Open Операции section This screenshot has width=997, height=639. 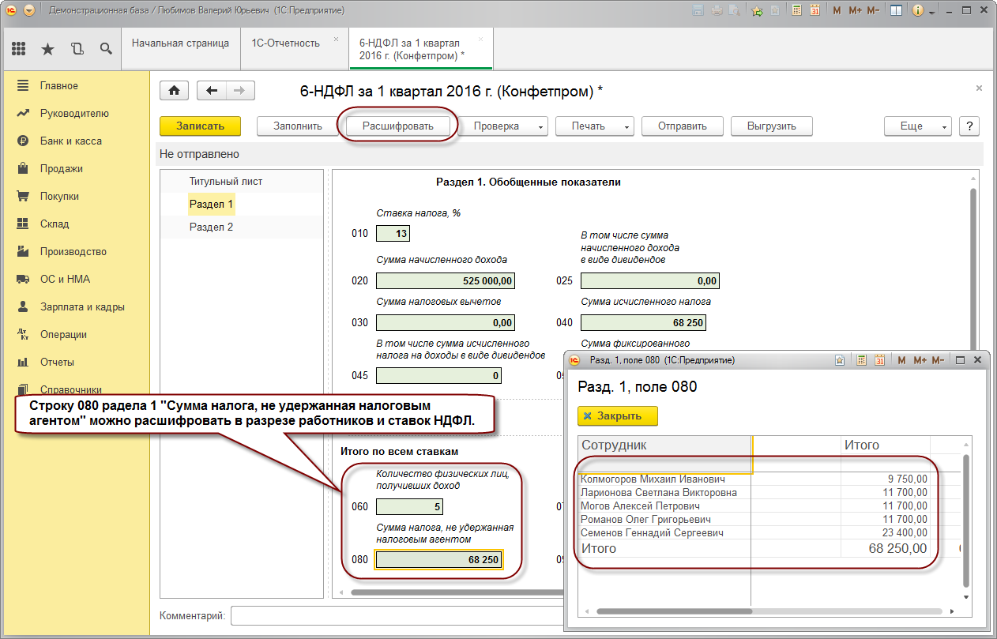click(63, 334)
